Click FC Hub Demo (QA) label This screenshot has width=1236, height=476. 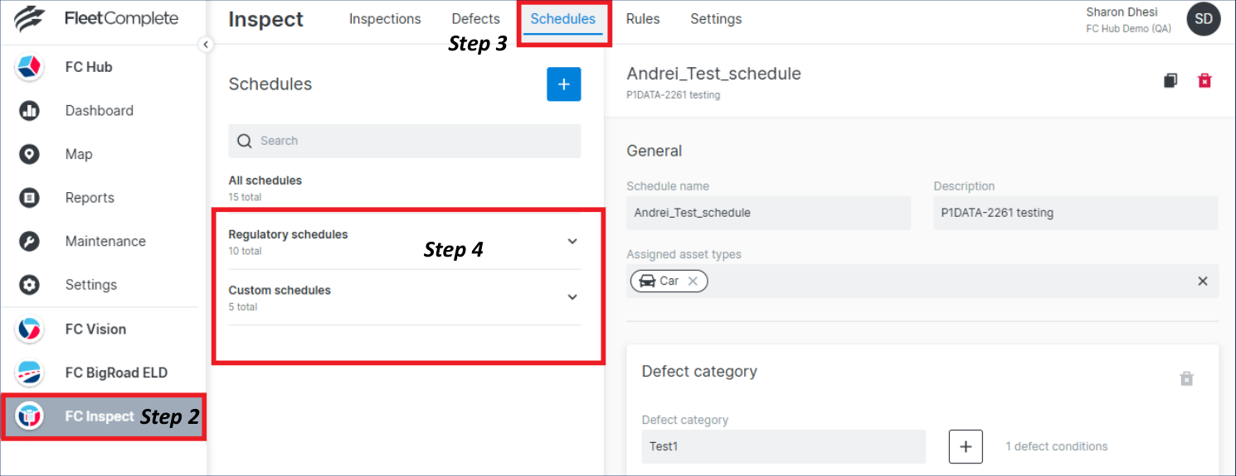coord(1129,29)
